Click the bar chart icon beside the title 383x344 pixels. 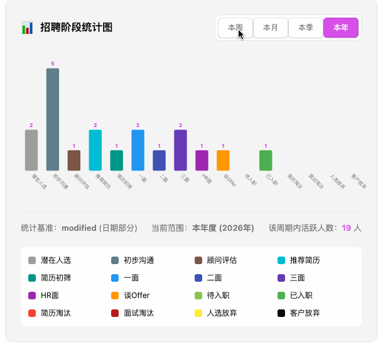27,28
